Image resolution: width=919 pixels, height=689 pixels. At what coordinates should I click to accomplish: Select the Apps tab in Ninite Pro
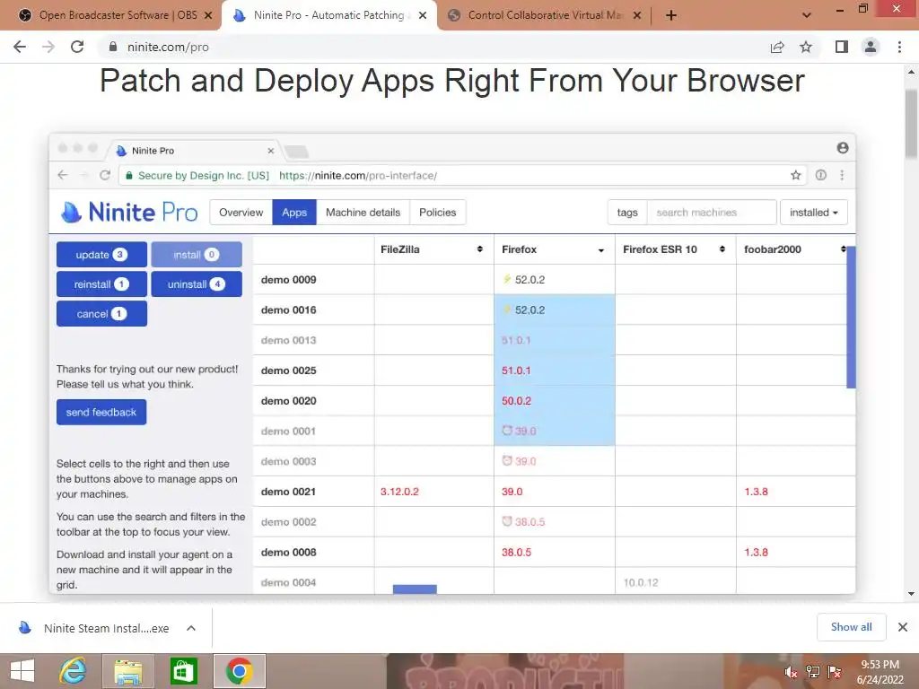(x=294, y=212)
